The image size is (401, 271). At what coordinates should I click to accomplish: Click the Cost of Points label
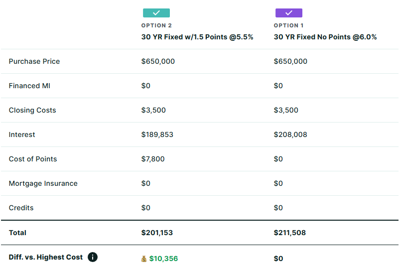click(x=33, y=159)
